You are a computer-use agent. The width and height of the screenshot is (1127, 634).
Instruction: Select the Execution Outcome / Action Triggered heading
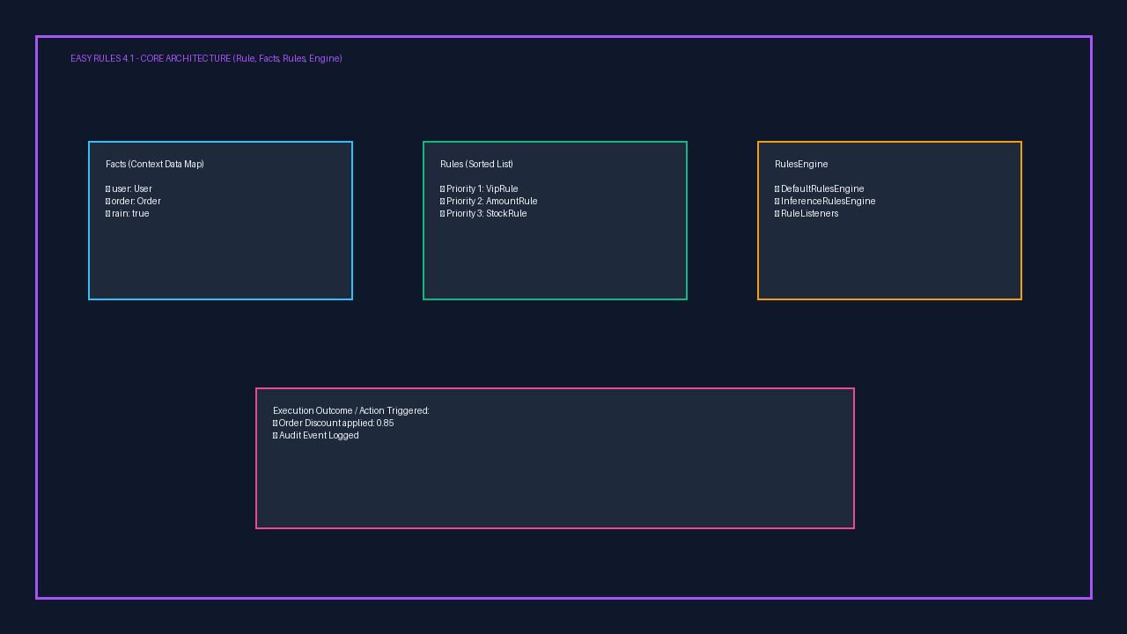[x=351, y=410]
